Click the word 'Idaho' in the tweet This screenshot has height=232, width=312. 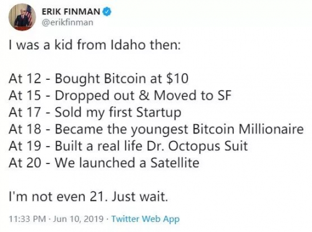[128, 45]
